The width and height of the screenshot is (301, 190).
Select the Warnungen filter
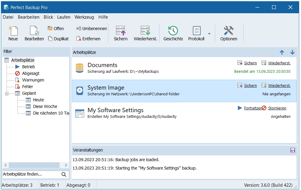[x=33, y=80]
